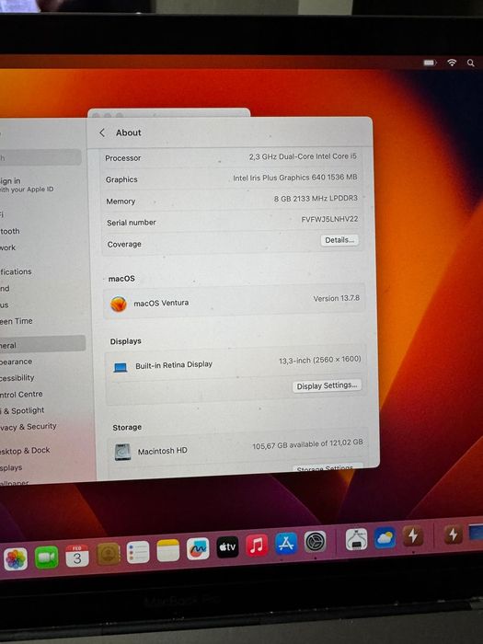Click Macintosh HD drive icon
483x644 pixels.
122,453
